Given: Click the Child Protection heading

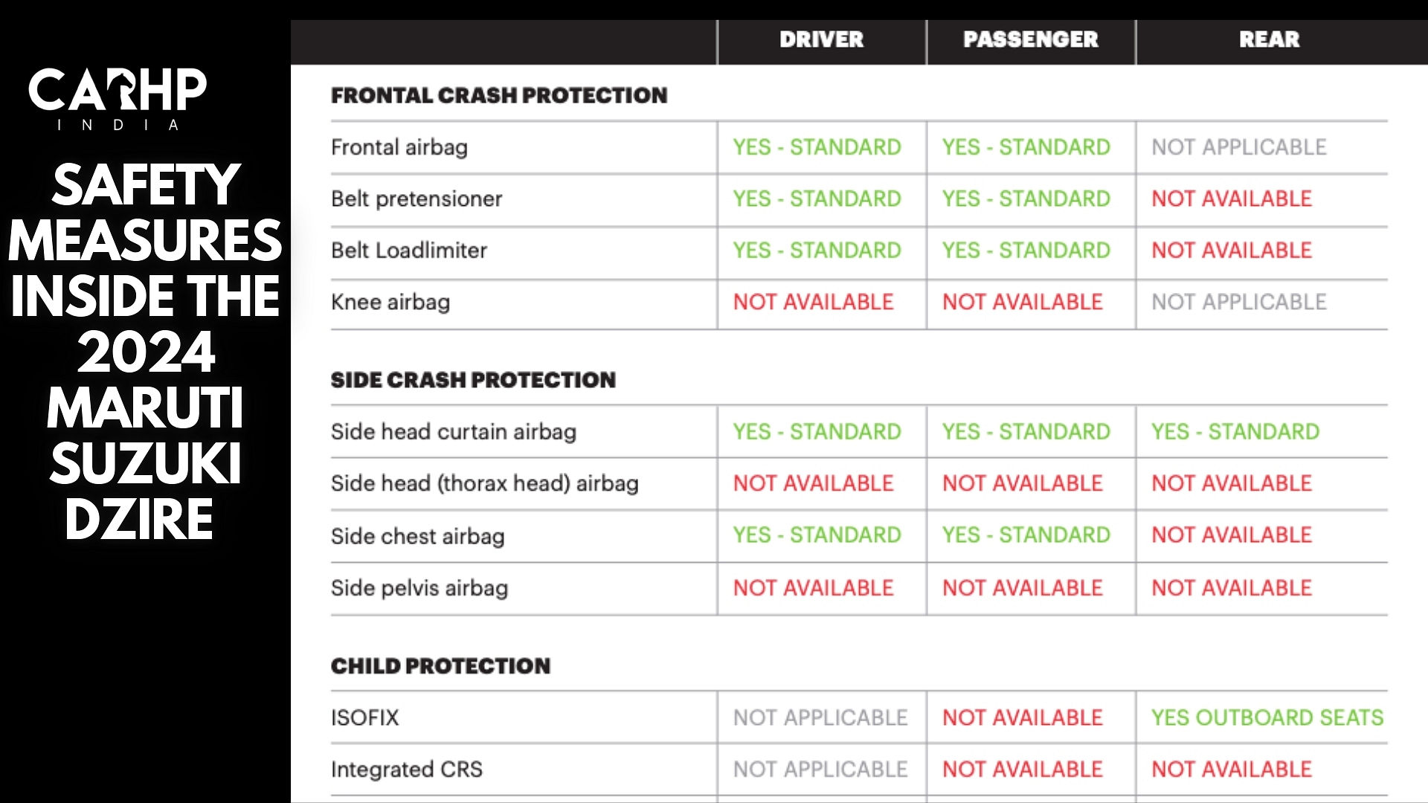Looking at the screenshot, I should coord(440,665).
